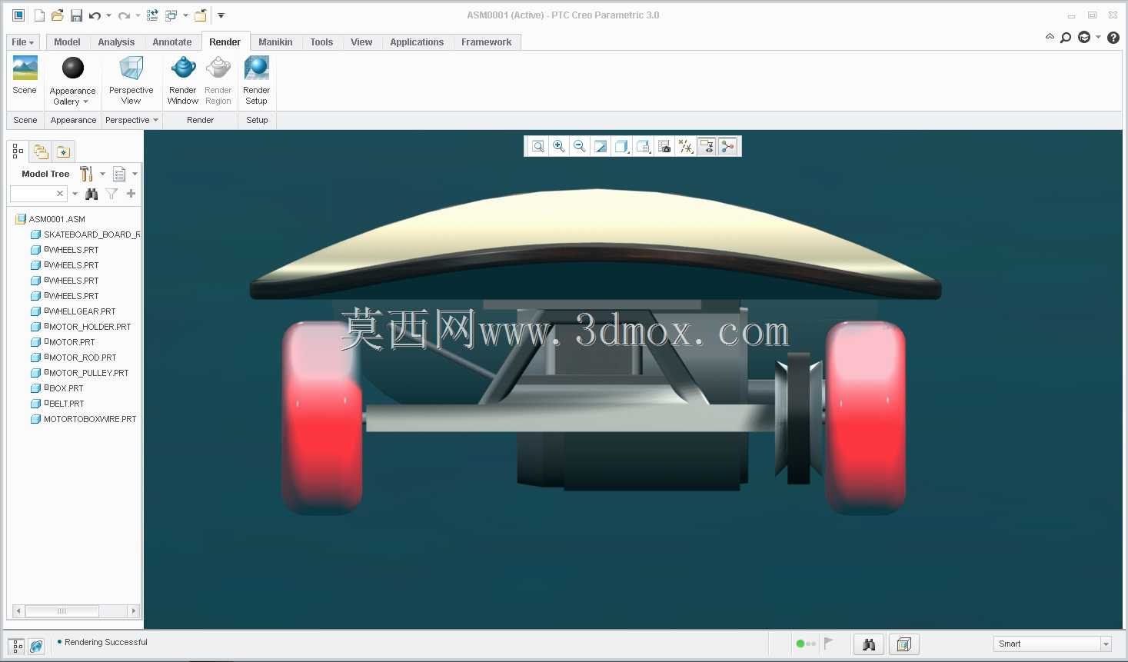1128x662 pixels.
Task: Zoom out using the graphics toolbar magnifier
Action: click(580, 146)
